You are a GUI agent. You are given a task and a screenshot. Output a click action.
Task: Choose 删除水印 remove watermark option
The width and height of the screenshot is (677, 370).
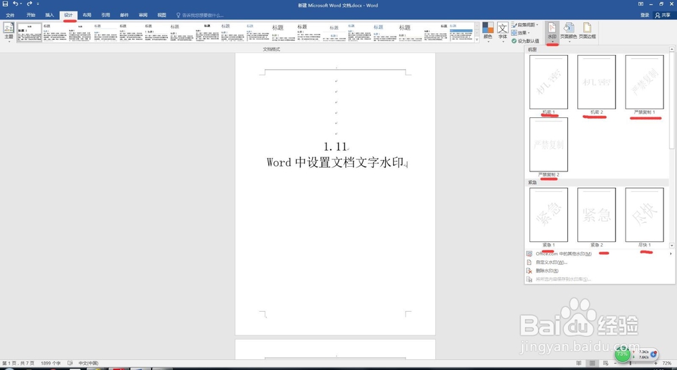point(600,270)
